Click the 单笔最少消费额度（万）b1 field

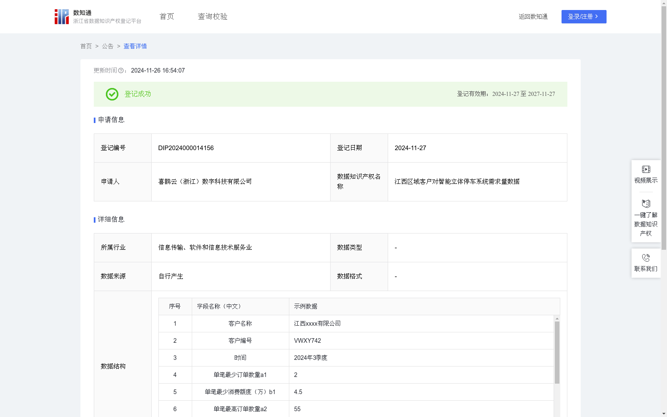[240, 392]
